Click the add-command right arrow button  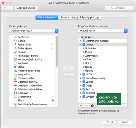click(68, 68)
